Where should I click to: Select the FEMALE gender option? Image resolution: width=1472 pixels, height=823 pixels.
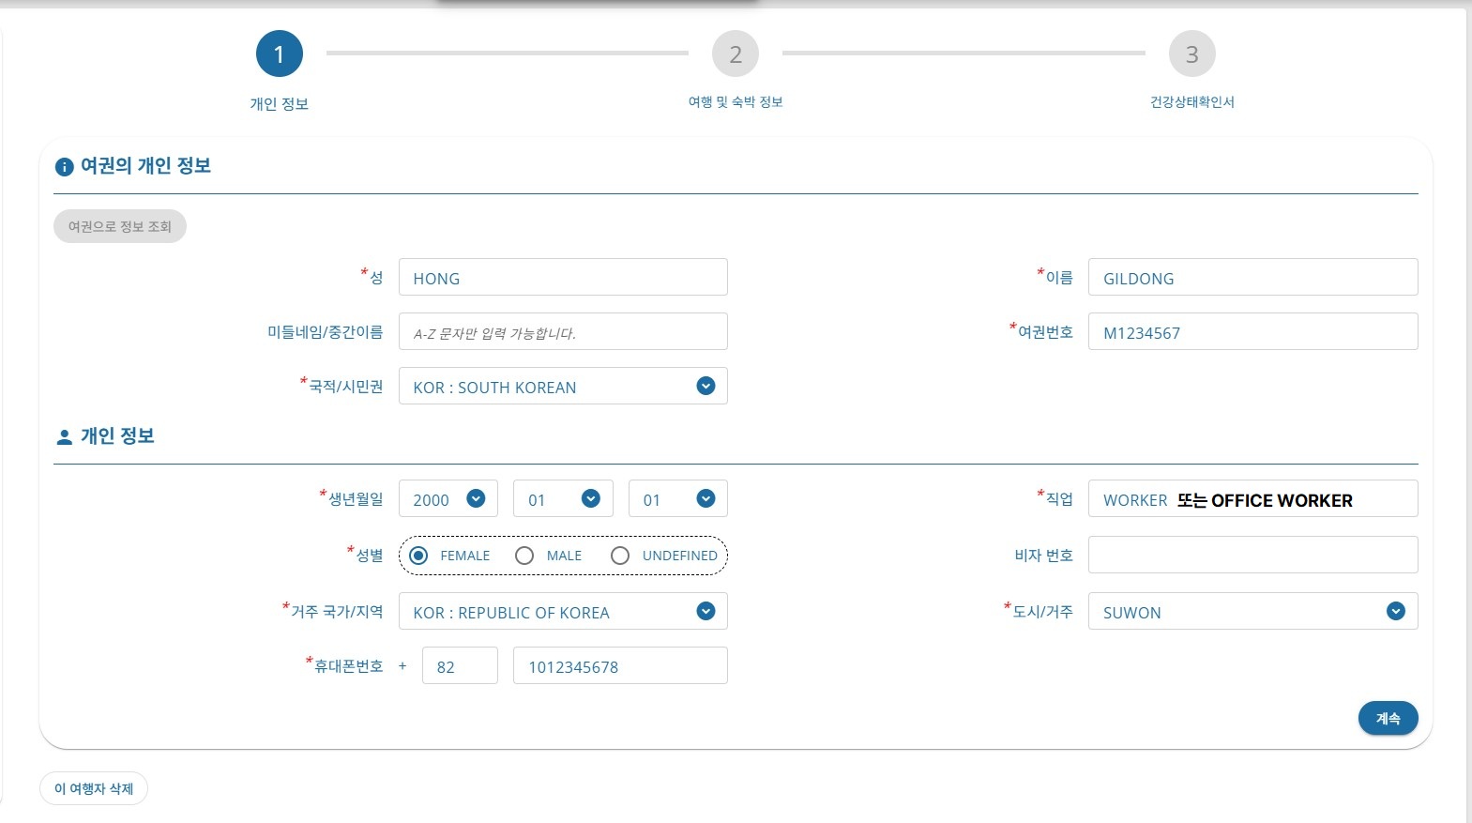point(419,556)
